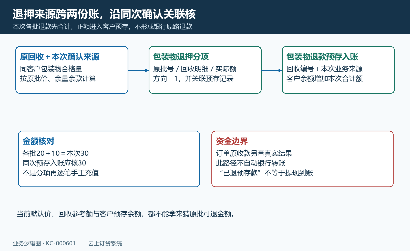Viewport: 410px width, 251px height.
Task: Click the line 客户余额增加本次合计额
Action: [x=325, y=79]
